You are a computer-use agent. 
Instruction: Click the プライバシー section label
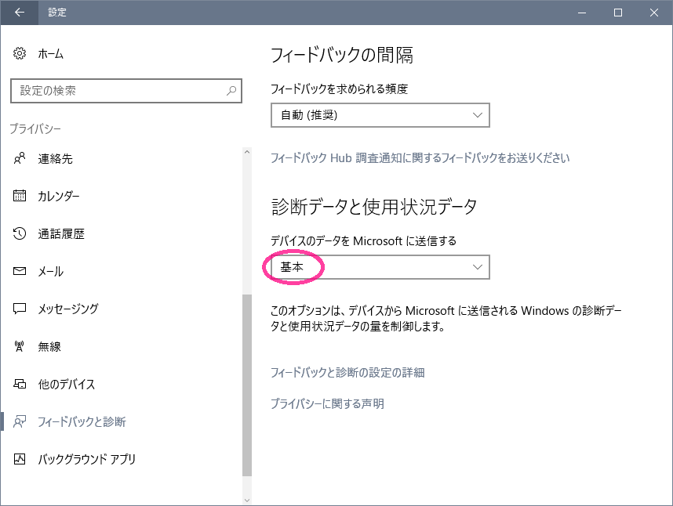pyautogui.click(x=35, y=128)
